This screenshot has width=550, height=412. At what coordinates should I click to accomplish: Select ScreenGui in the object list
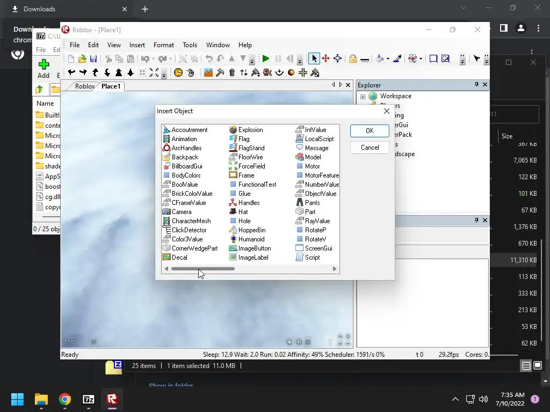coord(319,248)
